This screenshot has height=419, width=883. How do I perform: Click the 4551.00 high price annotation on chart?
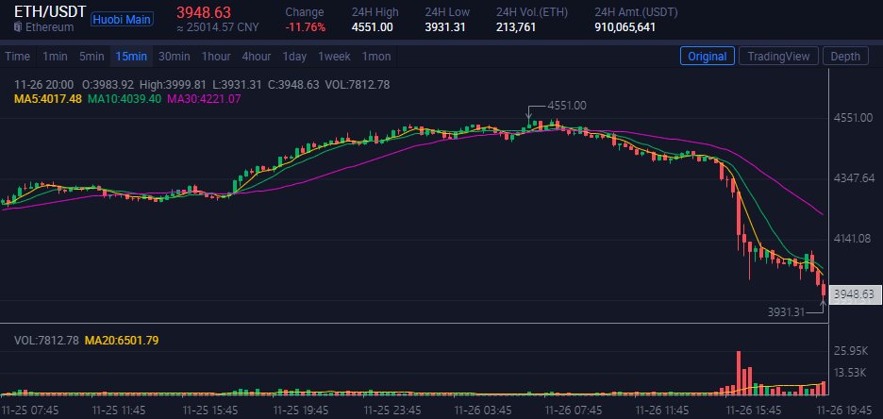pos(567,106)
